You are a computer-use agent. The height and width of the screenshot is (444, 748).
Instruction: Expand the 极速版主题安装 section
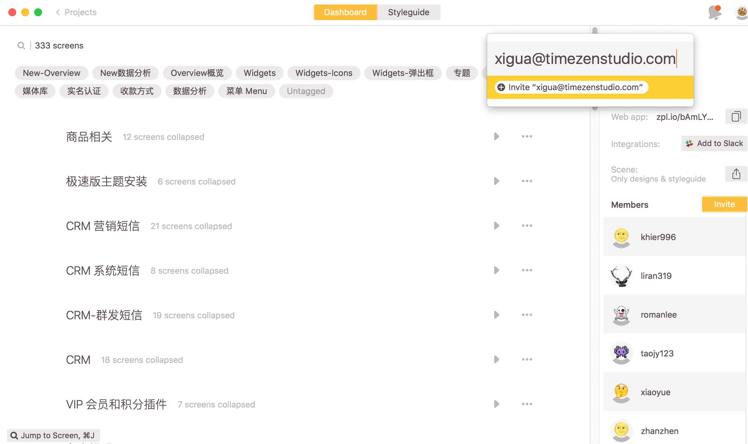(x=496, y=181)
